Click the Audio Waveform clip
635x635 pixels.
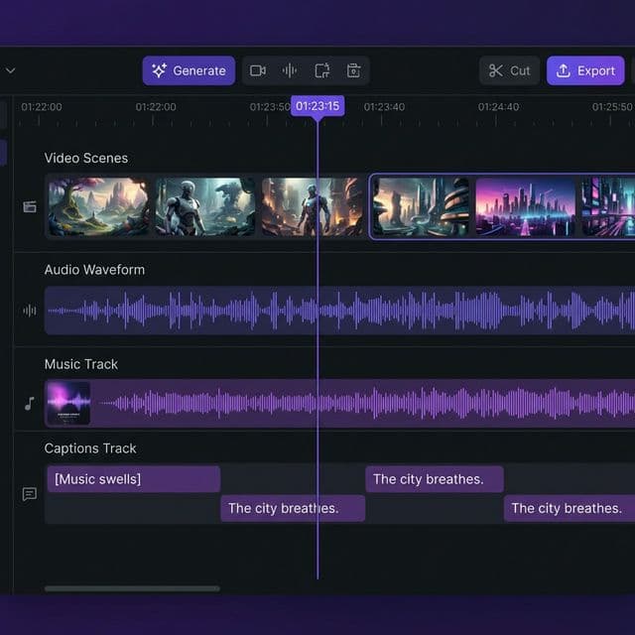[x=339, y=311]
